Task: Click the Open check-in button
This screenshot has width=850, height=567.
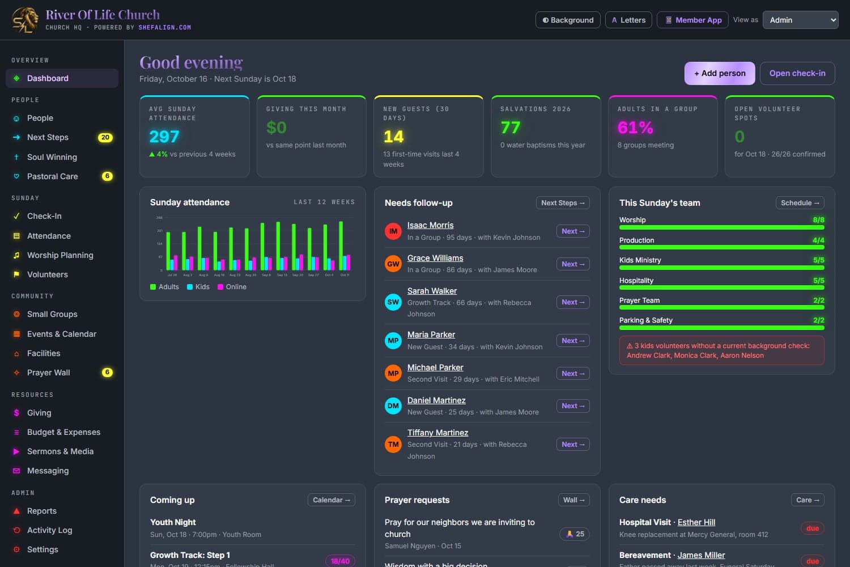Action: [x=797, y=73]
